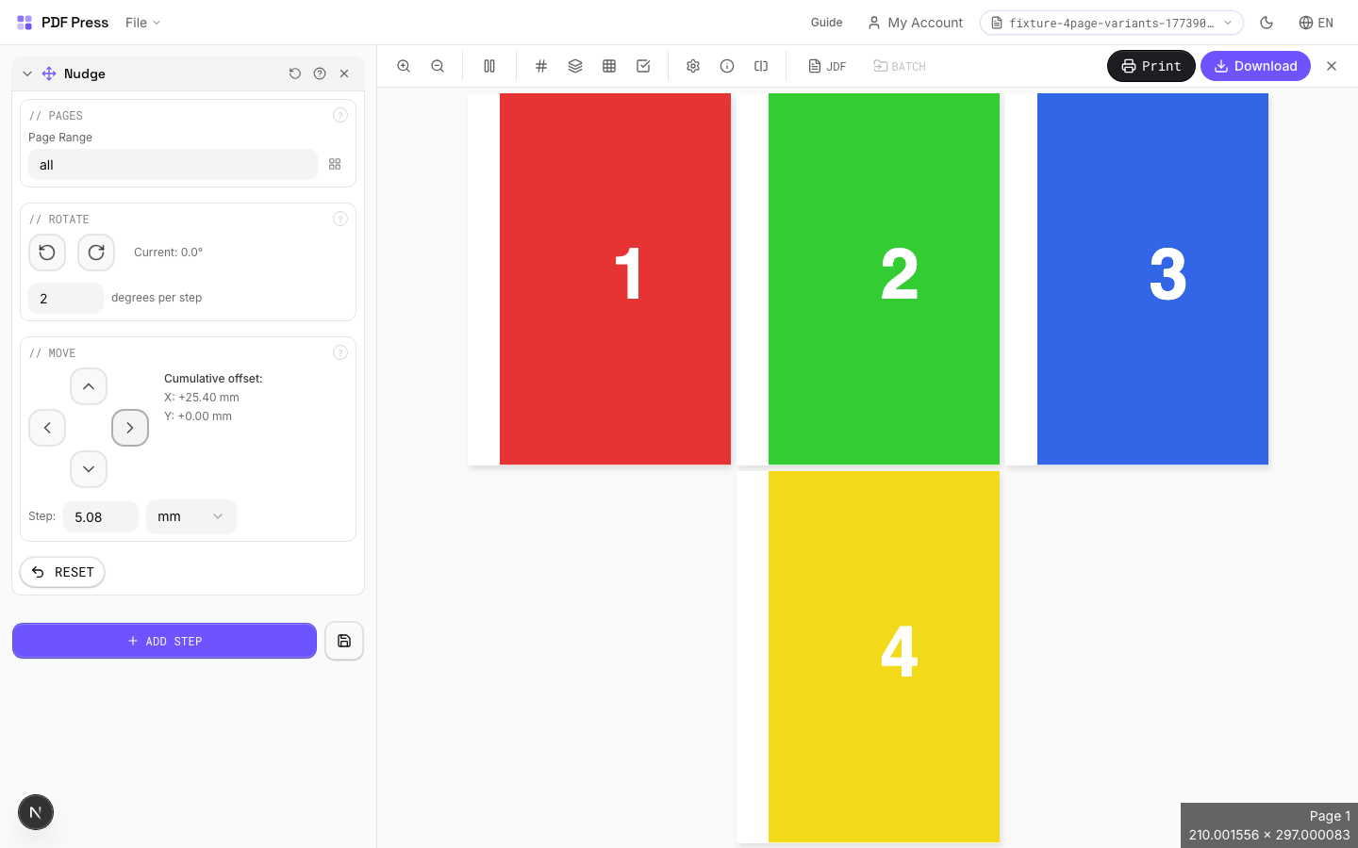Open the document info icon
The image size is (1358, 848).
point(727,66)
